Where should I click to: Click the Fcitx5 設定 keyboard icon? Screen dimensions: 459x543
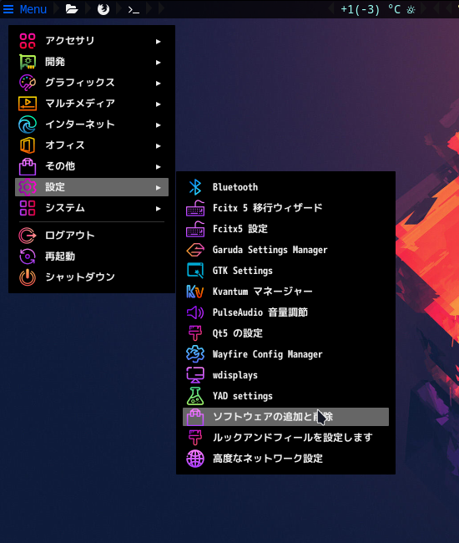pyautogui.click(x=195, y=229)
